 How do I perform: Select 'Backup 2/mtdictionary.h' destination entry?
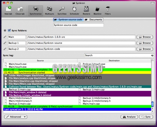[x=97, y=101]
